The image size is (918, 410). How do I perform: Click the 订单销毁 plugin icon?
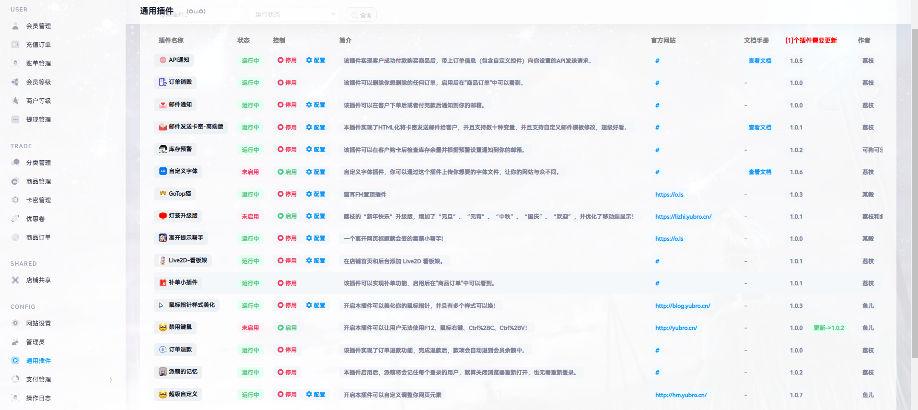click(163, 82)
